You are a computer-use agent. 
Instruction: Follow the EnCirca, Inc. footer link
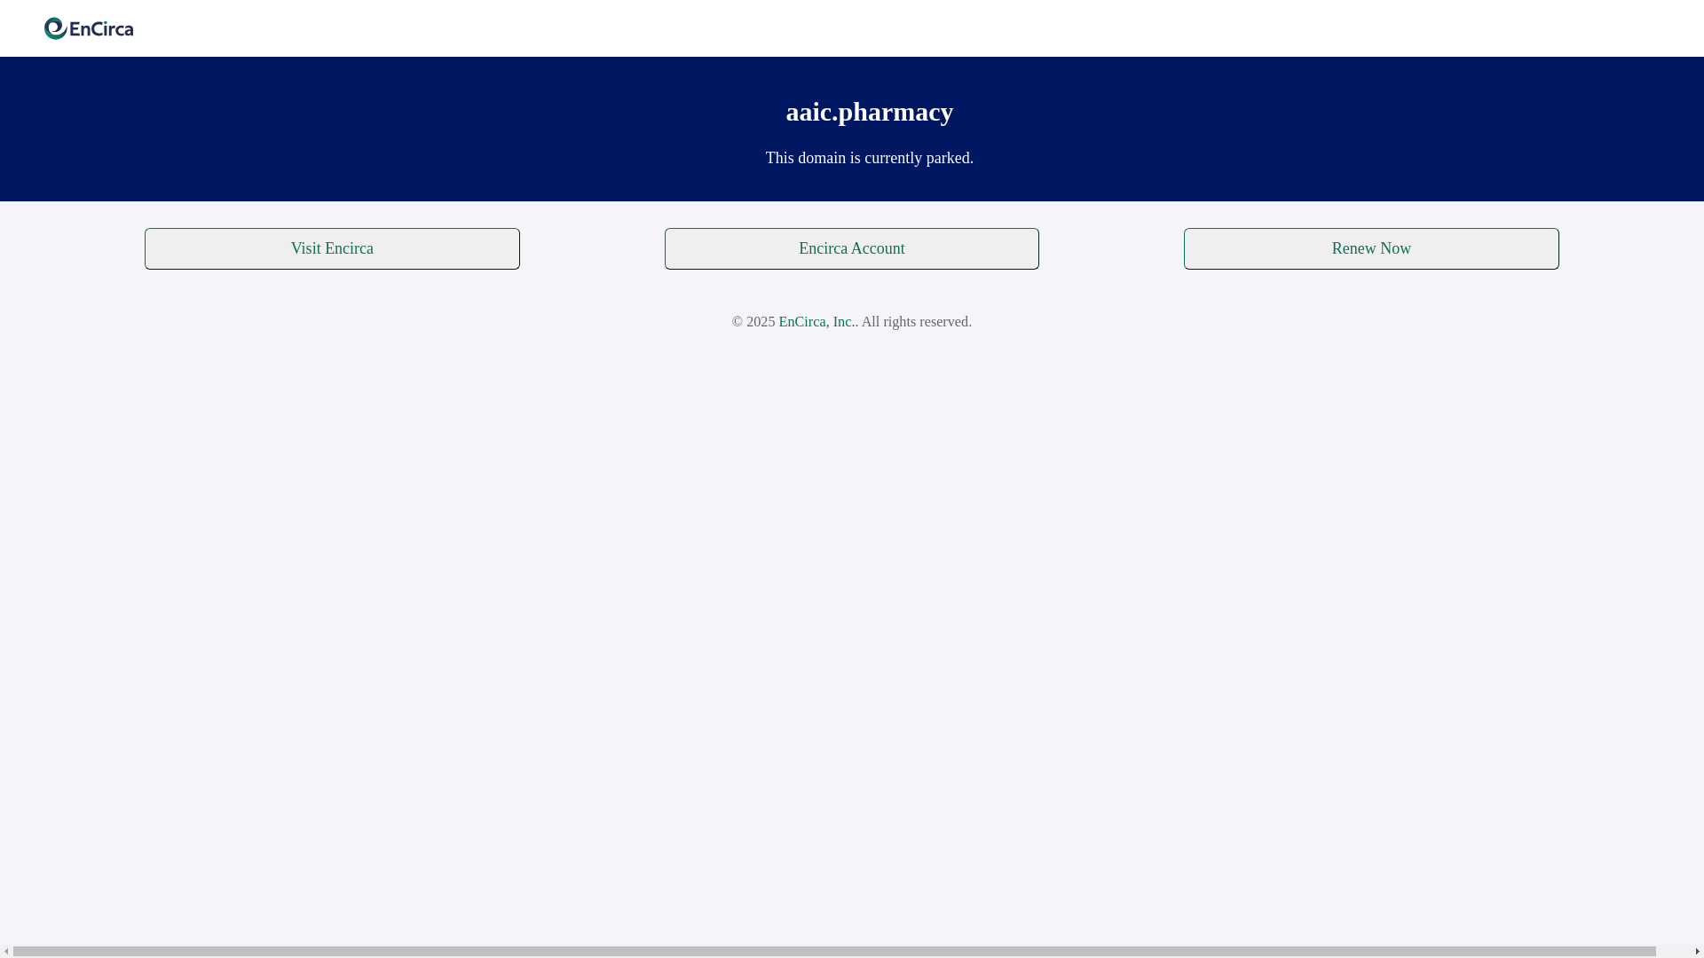tap(816, 322)
